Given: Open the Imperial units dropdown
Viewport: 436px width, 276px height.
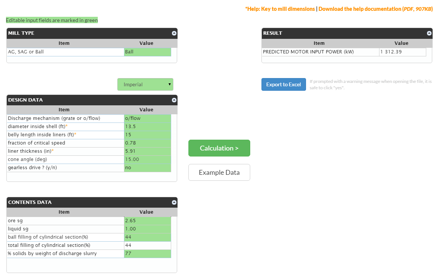Looking at the screenshot, I should (x=145, y=84).
